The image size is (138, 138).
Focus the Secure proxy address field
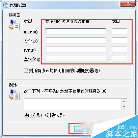(x=76, y=40)
